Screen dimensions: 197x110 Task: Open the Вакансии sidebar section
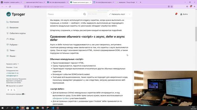coord(12,28)
